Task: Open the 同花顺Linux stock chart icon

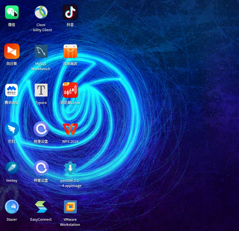Action: tap(70, 90)
